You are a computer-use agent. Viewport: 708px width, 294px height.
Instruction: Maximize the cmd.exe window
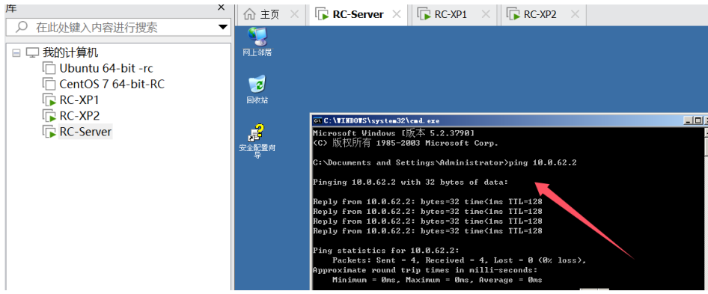(x=698, y=120)
